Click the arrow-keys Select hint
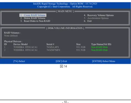131x103 pixels. pos(19,61)
